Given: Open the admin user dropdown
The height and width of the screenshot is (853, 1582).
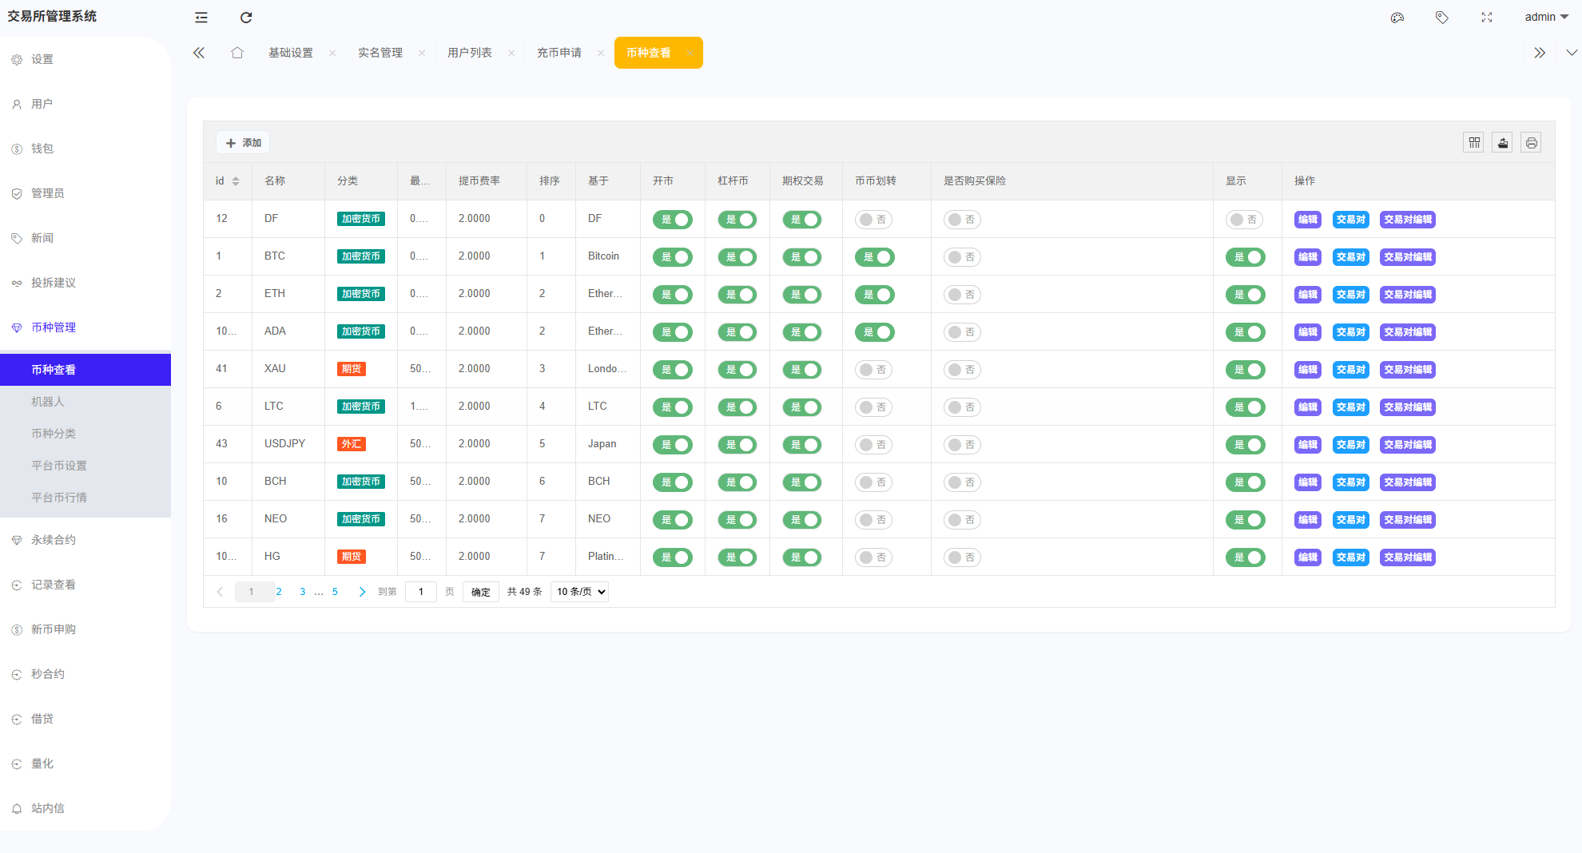Looking at the screenshot, I should point(1545,18).
